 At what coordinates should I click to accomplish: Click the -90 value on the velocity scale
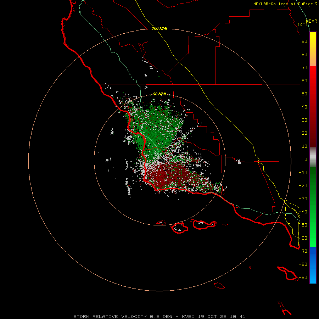pos(303,278)
